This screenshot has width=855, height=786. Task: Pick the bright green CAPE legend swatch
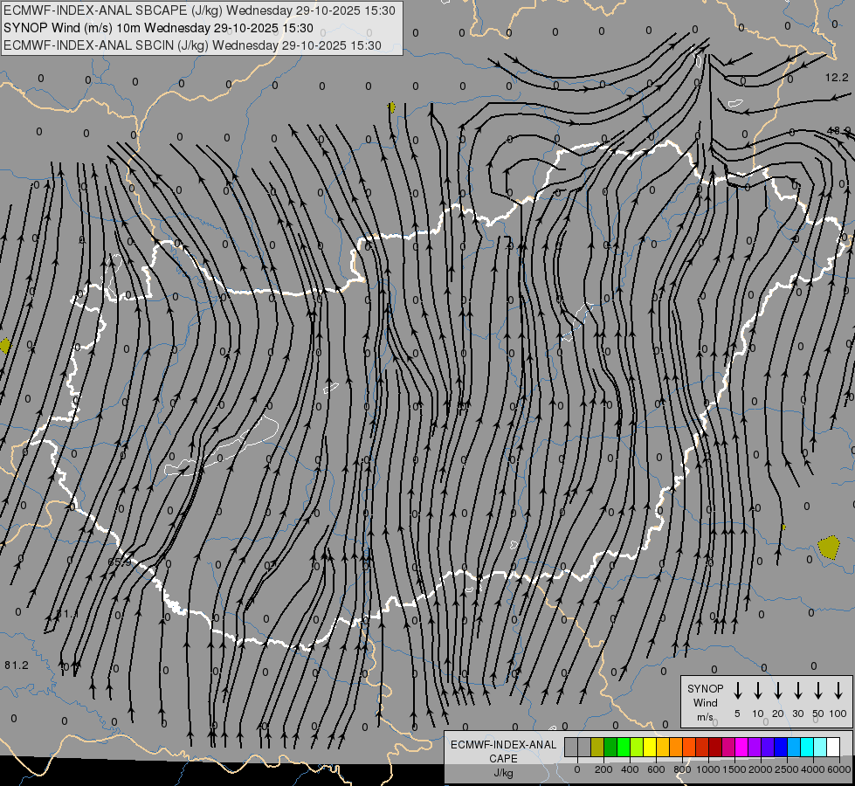pos(624,747)
